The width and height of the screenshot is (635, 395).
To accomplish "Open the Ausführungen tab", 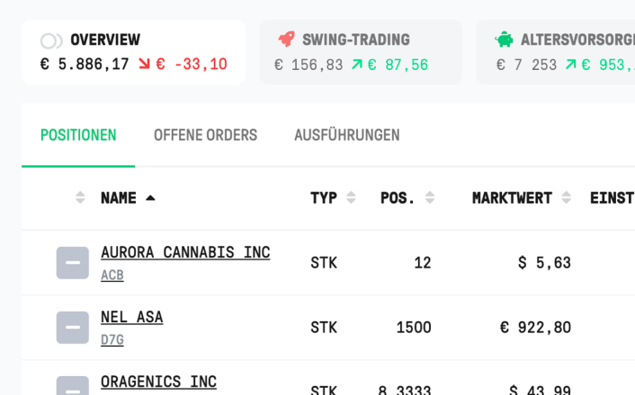I will tap(347, 135).
